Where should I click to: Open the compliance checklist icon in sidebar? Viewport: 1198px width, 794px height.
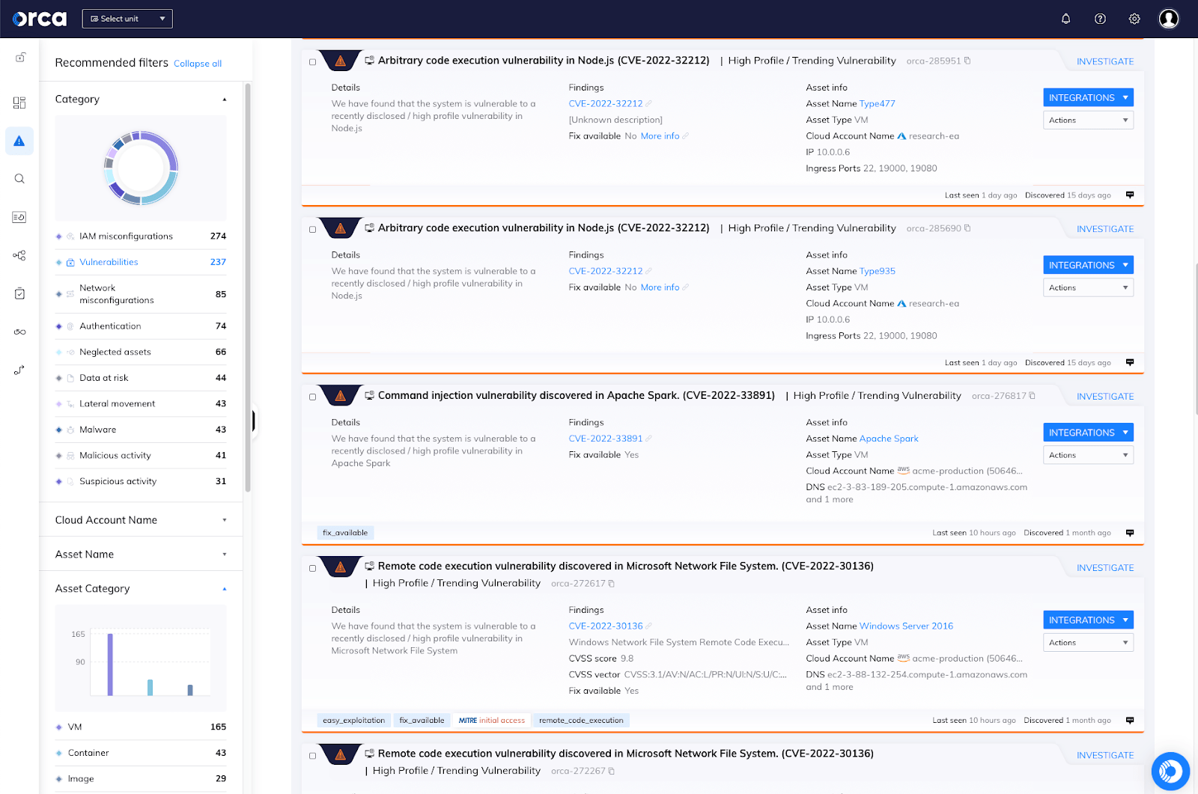click(x=19, y=293)
